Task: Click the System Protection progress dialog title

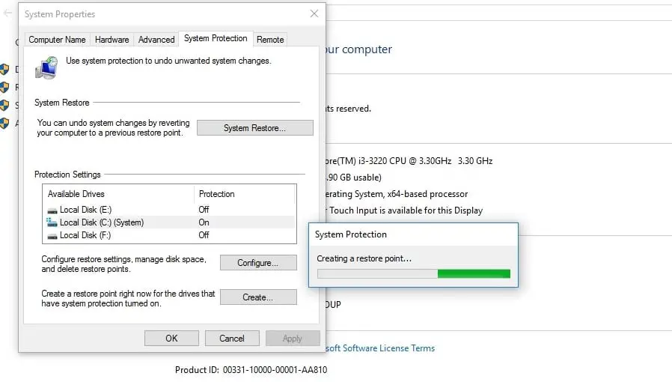Action: 350,234
